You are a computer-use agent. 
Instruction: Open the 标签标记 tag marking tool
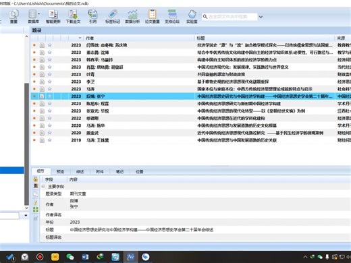(113, 16)
